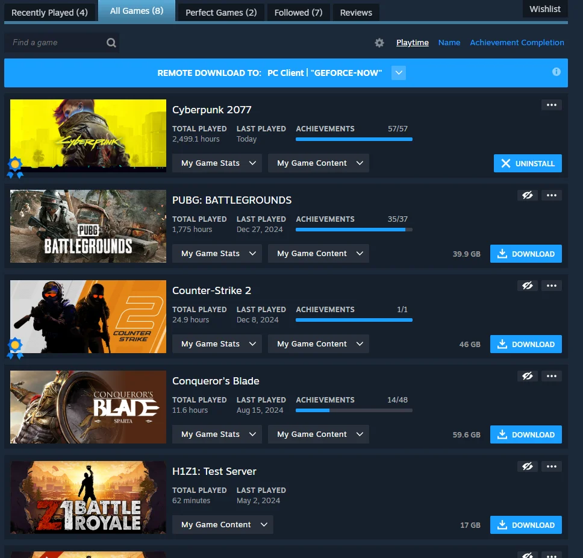Click Counter-Strike 2 perfect game badge
583x558 pixels.
click(x=15, y=348)
